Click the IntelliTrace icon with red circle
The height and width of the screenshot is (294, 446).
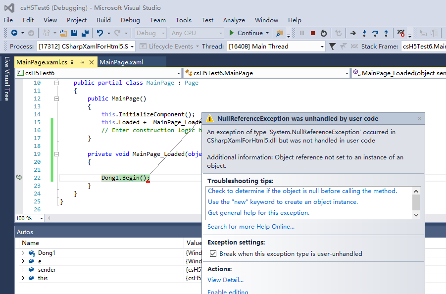(x=401, y=33)
